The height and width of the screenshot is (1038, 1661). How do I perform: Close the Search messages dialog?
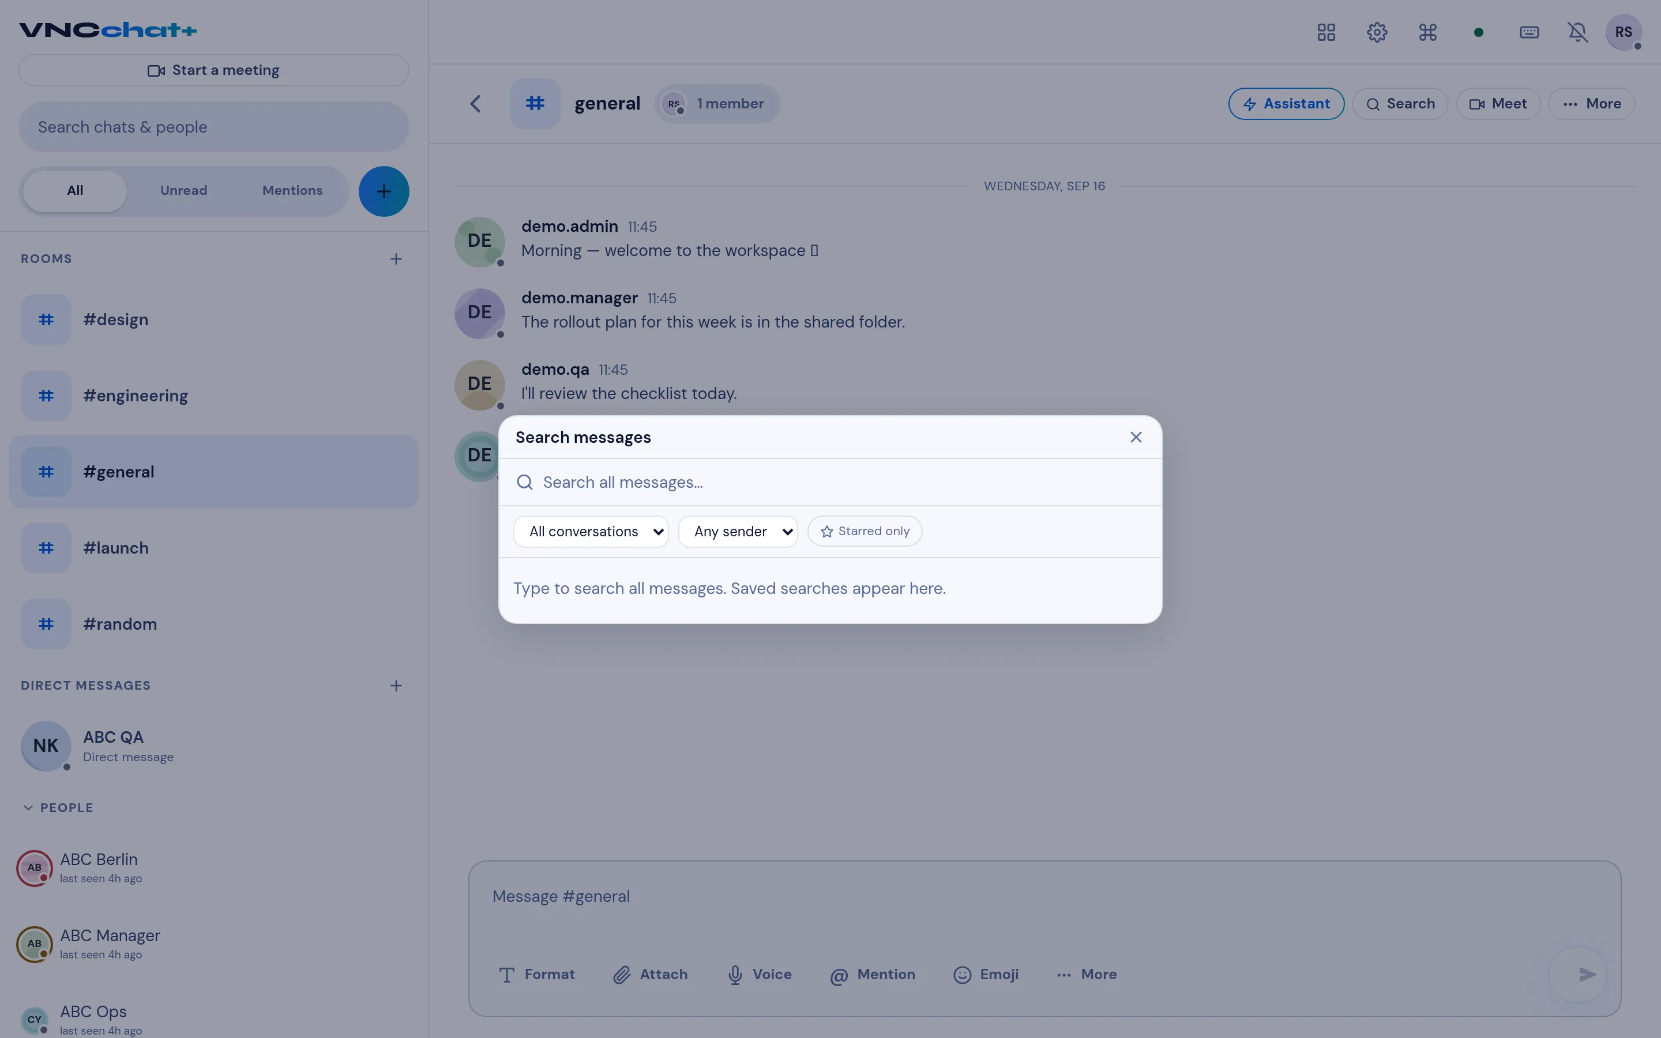tap(1136, 437)
